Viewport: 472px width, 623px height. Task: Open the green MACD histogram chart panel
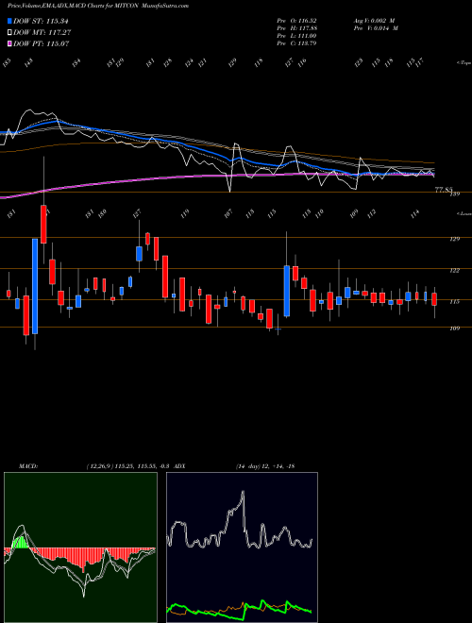(80, 547)
